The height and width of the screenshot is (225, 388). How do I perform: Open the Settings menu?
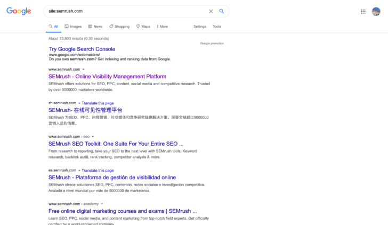[200, 27]
